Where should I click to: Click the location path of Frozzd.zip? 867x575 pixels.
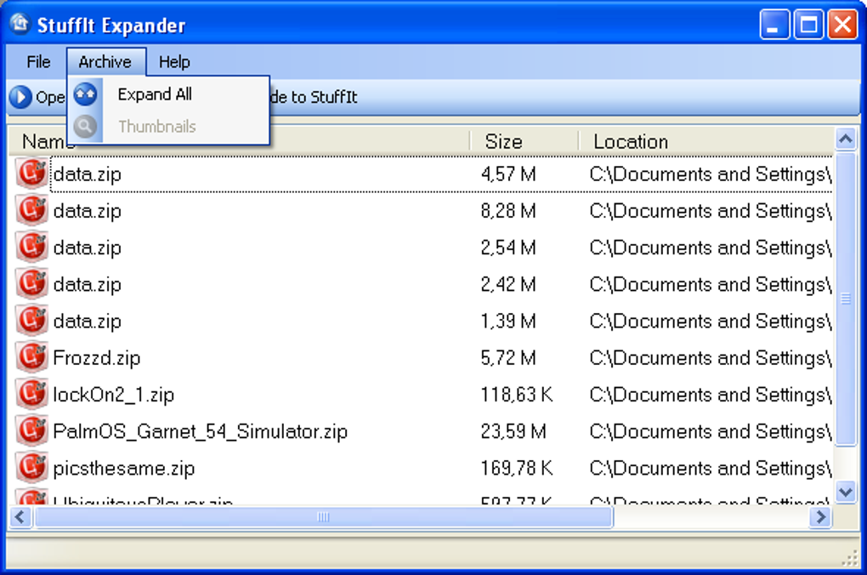click(711, 358)
